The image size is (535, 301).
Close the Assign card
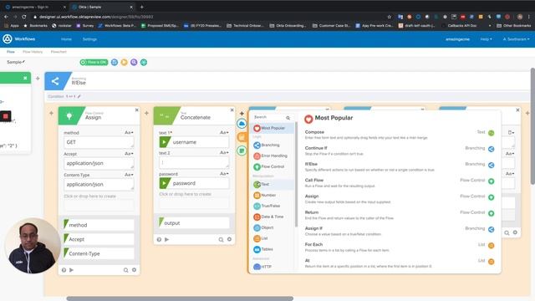click(137, 110)
